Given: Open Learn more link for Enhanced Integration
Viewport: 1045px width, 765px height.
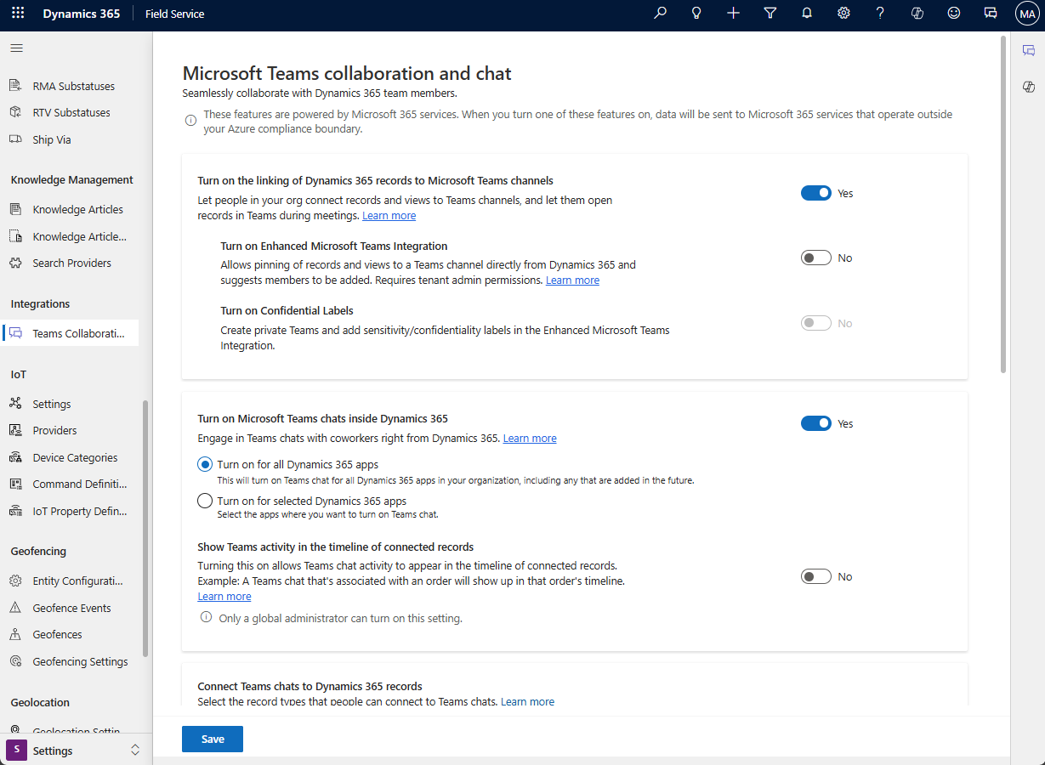Looking at the screenshot, I should [x=572, y=280].
